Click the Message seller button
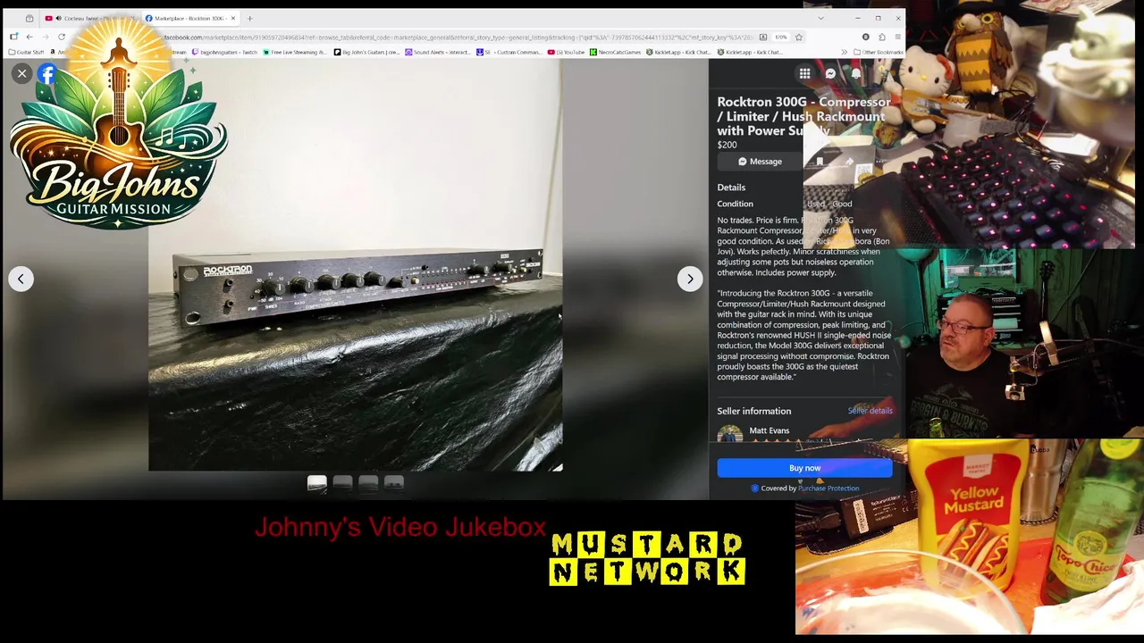 (x=760, y=162)
